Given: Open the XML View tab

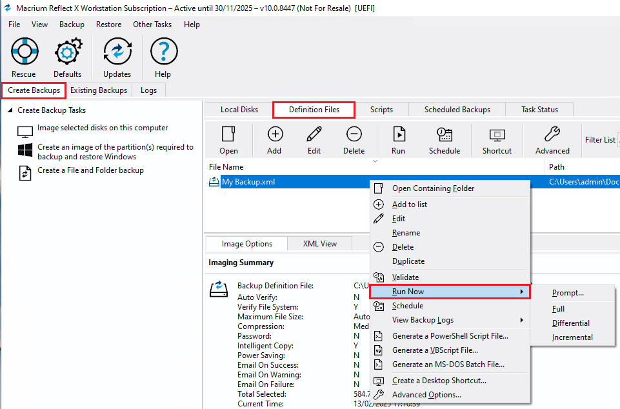Looking at the screenshot, I should coord(320,244).
